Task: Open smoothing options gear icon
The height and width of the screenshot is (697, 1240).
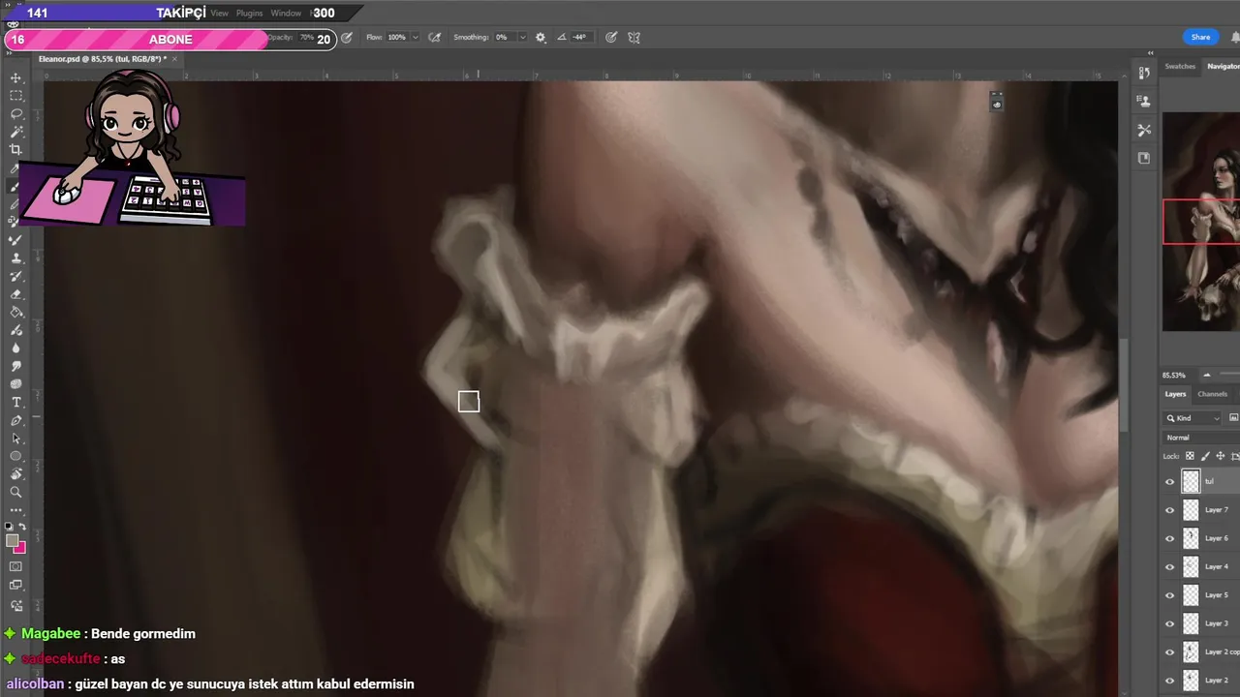Action: pyautogui.click(x=541, y=38)
